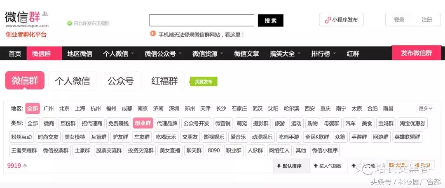Expand the 微信公众号 nav dropdown
Image resolution: width=445 pixels, height=188 pixels.
pyautogui.click(x=163, y=53)
